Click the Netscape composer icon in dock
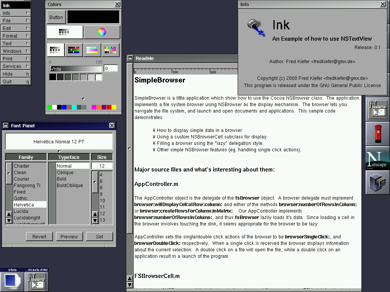The image size is (390, 292). [x=377, y=109]
